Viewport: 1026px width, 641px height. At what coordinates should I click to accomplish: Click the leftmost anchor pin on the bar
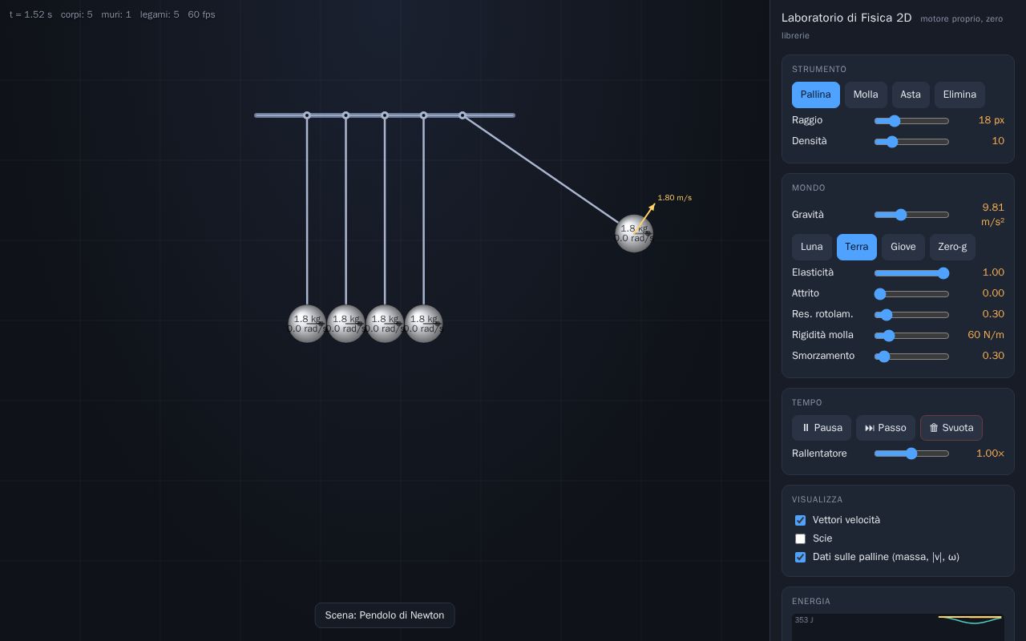(307, 115)
